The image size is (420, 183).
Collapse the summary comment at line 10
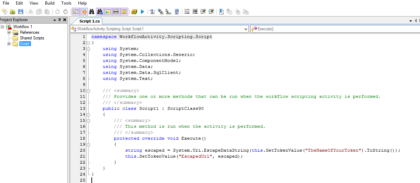click(88, 91)
